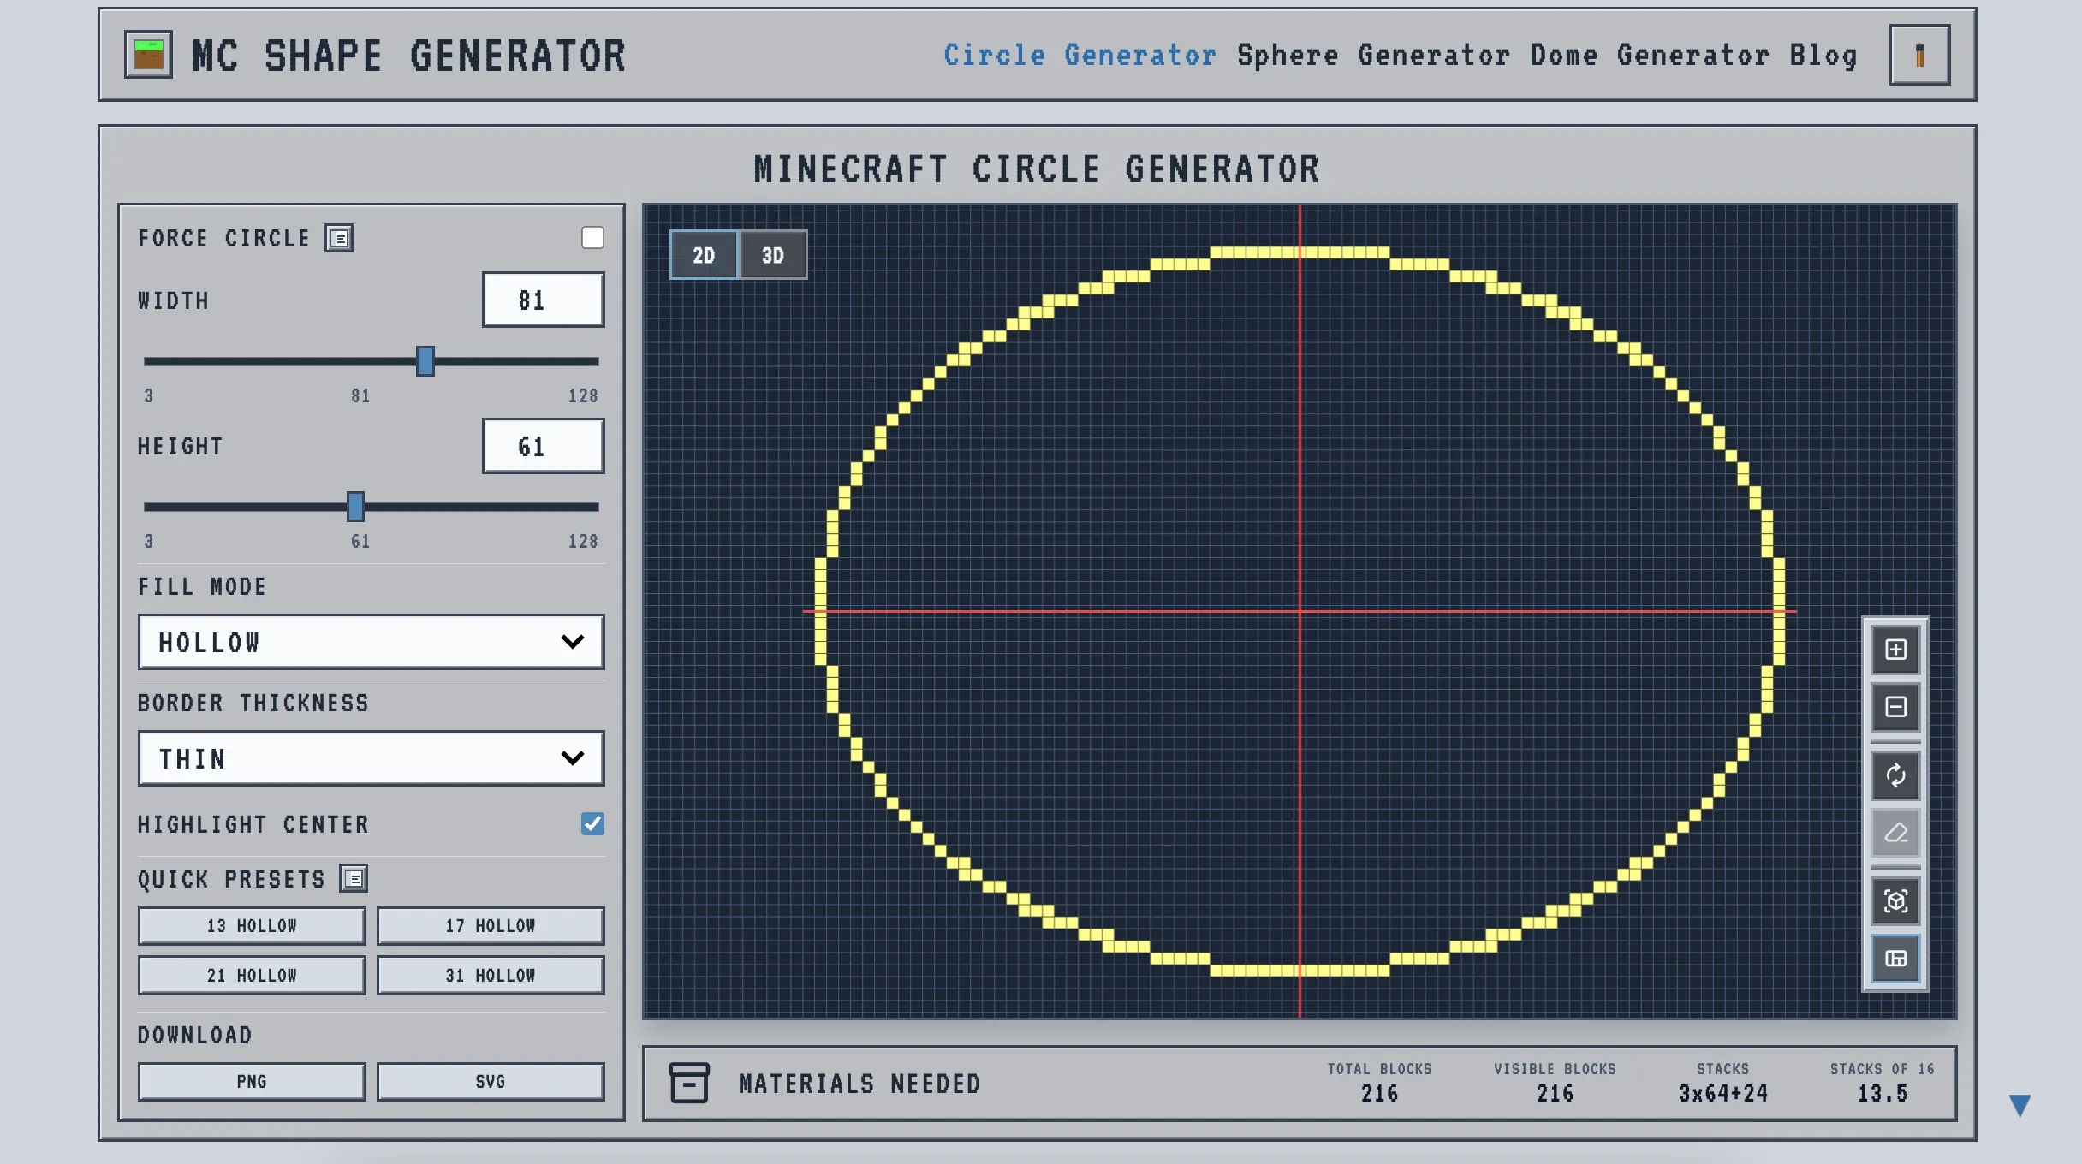
Task: Click the Stacks of 16 value 13.5
Action: tap(1883, 1094)
